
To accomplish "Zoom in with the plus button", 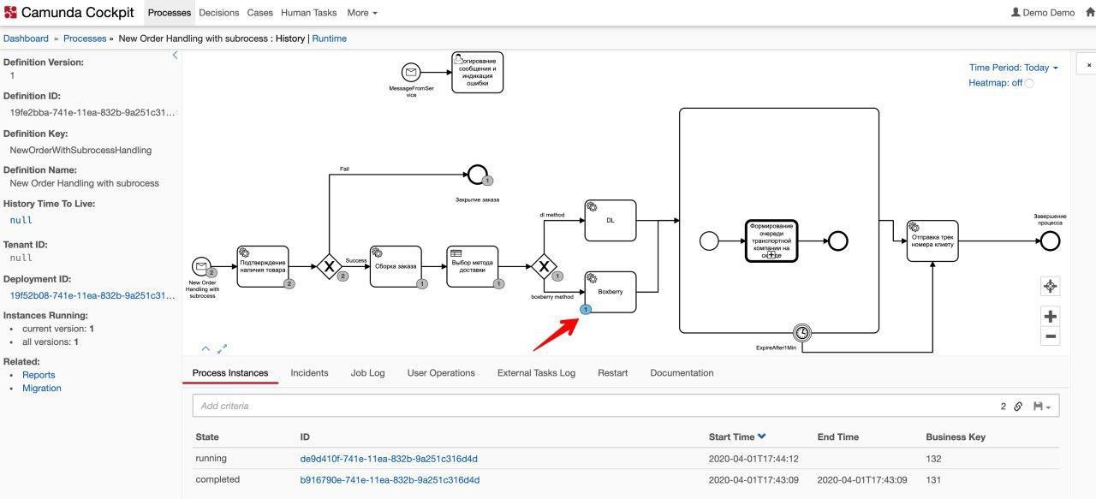I will pyautogui.click(x=1051, y=316).
